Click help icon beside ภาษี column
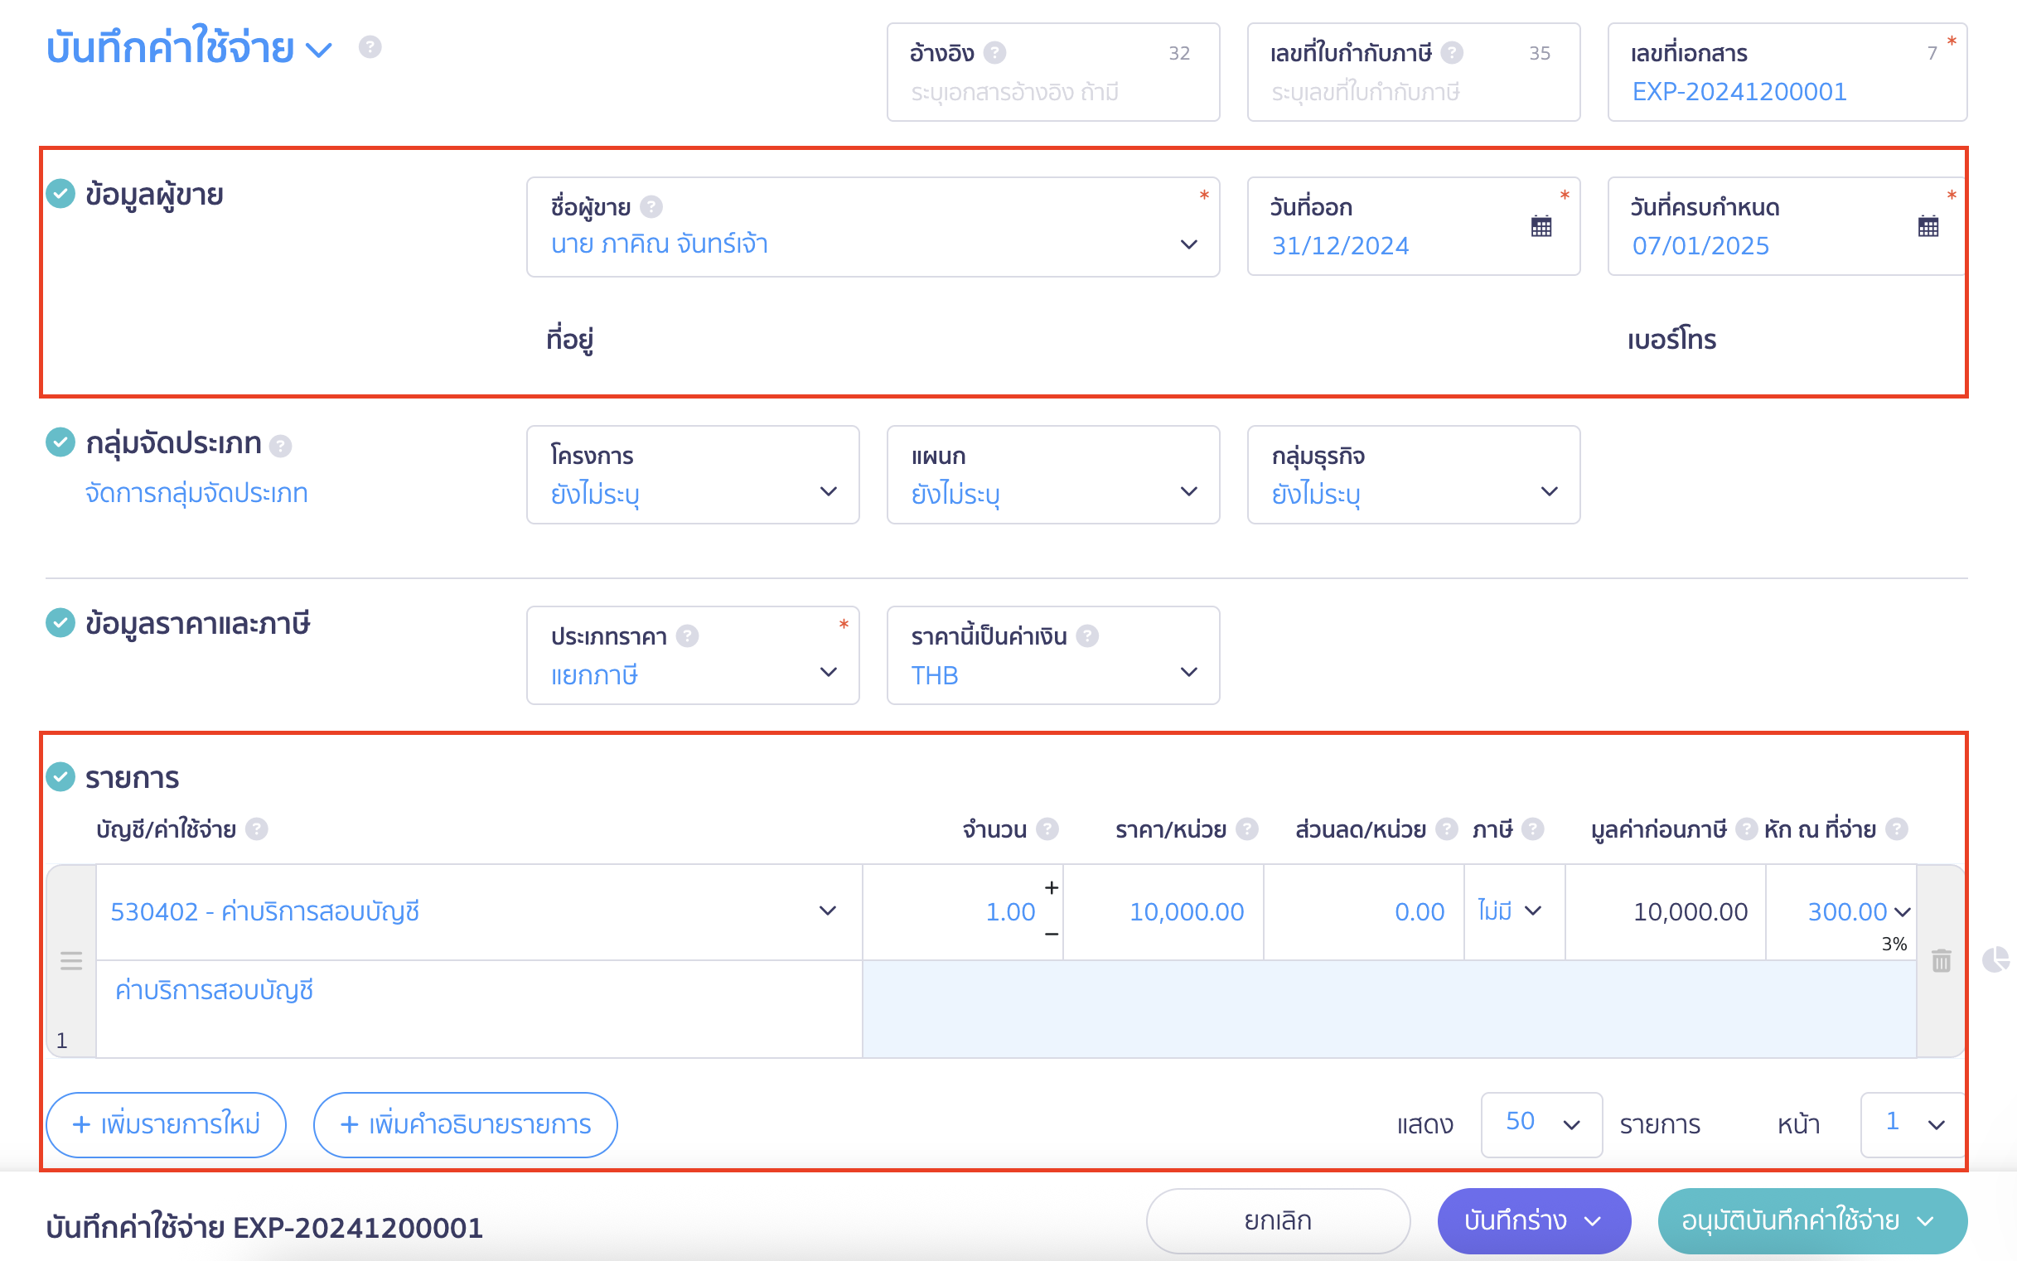The width and height of the screenshot is (2017, 1261). click(1533, 829)
